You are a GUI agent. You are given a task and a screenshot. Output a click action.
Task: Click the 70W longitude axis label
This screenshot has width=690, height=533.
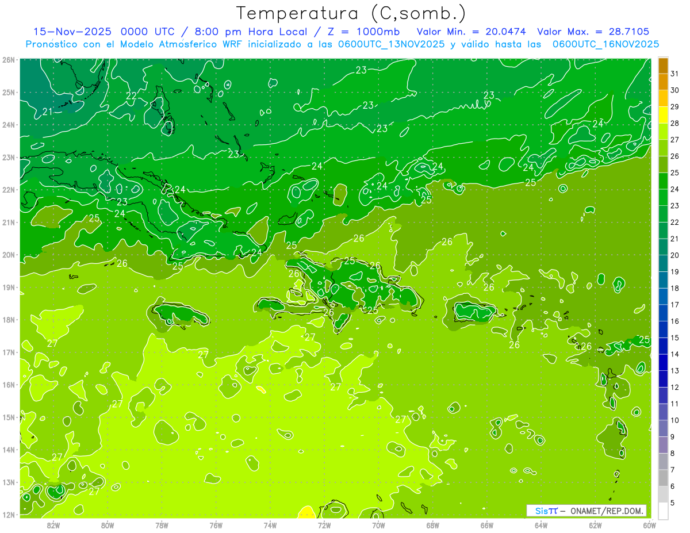(x=378, y=525)
